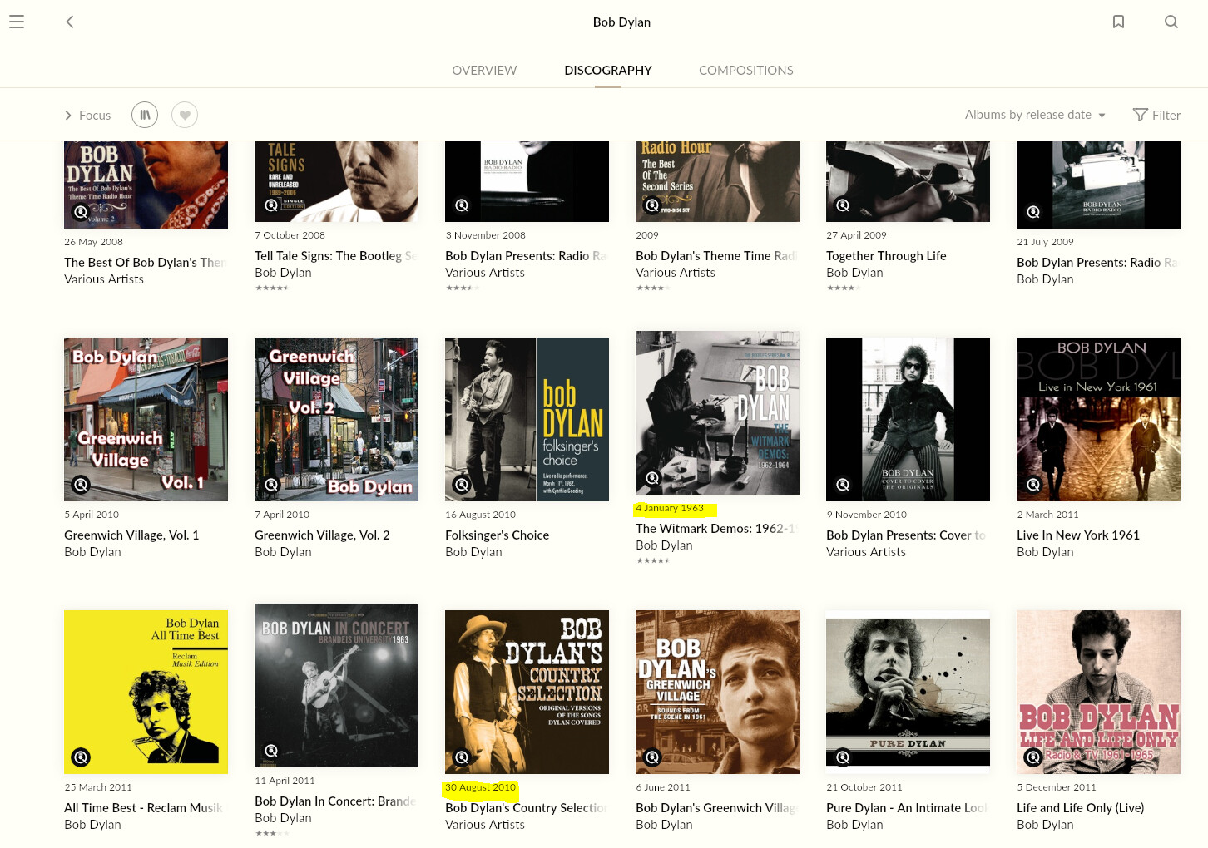Click Qobuz icon on Witmark Demos cover
The image size is (1208, 848).
(652, 477)
